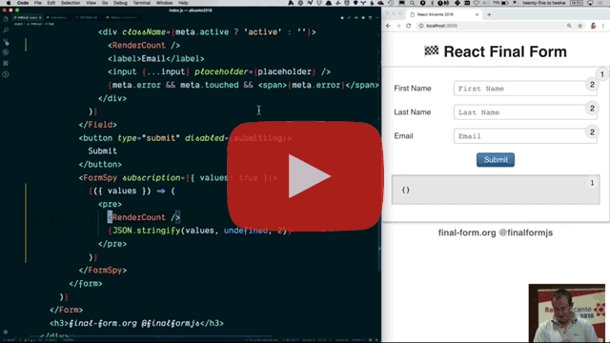Open VS Code Manage gear icon at sidebar bottom
Image resolution: width=610 pixels, height=343 pixels.
click(6, 333)
